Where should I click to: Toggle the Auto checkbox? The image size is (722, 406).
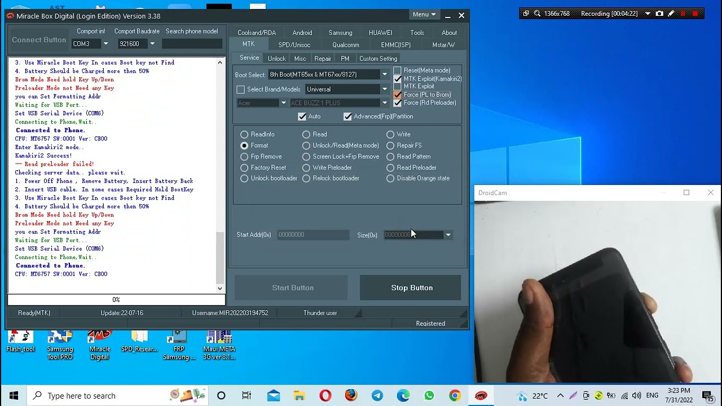tap(302, 116)
